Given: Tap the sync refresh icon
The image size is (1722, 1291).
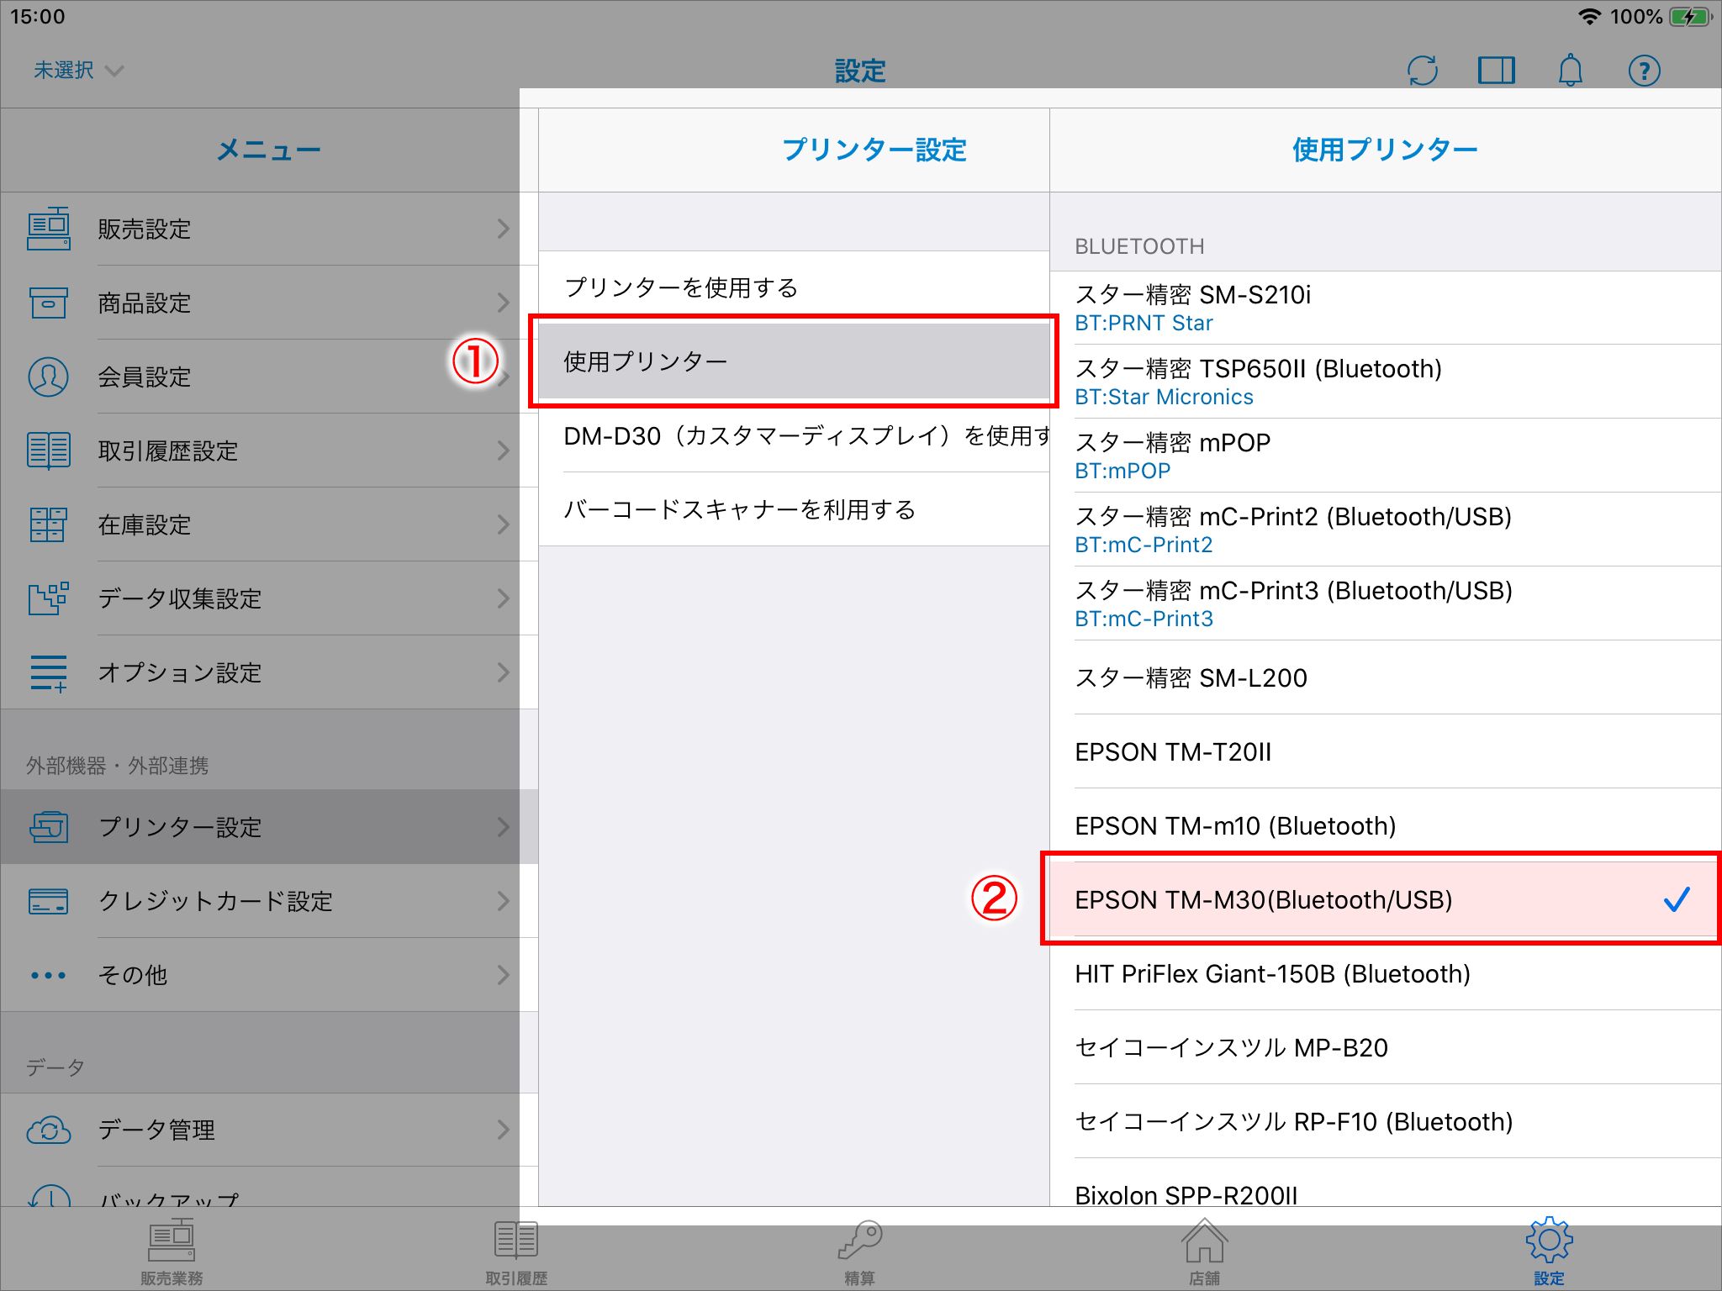Looking at the screenshot, I should [x=1423, y=71].
